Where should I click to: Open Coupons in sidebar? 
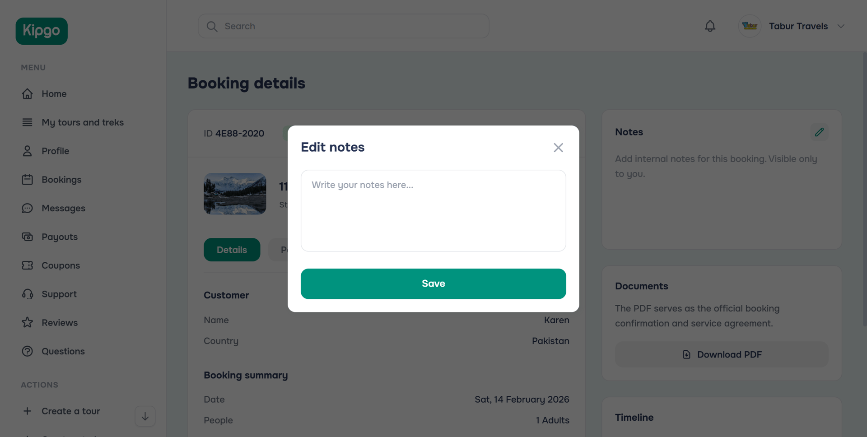[61, 265]
